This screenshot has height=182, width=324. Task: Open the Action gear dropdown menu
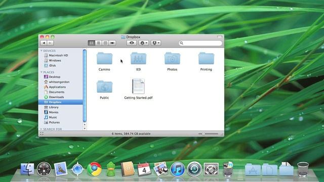coord(144,43)
